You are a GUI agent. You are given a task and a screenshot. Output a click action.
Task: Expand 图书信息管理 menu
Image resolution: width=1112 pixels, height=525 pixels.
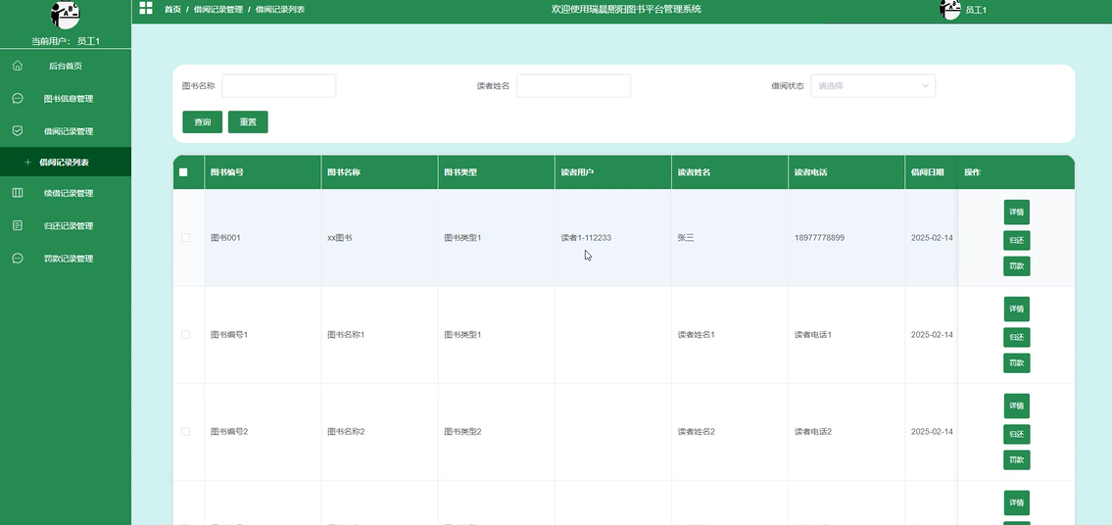coord(66,99)
